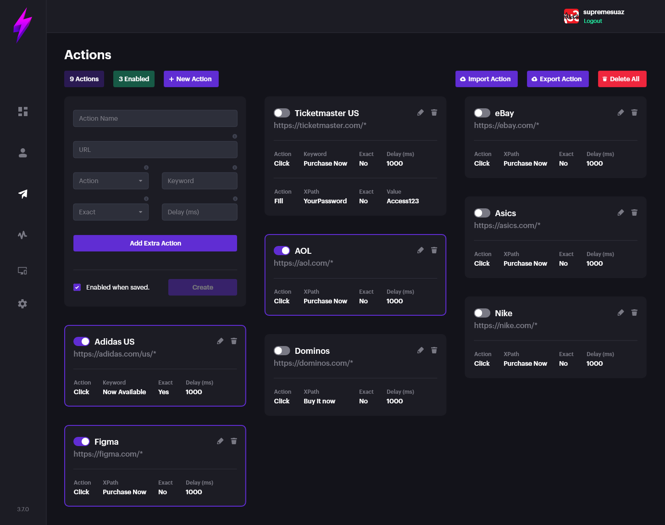This screenshot has width=665, height=525.
Task: Click the info icon above Keyword field
Action: (235, 168)
